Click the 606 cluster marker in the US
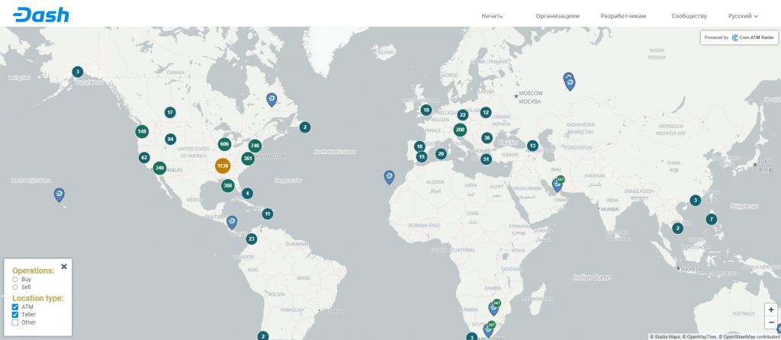Image resolution: width=781 pixels, height=340 pixels. (x=224, y=144)
